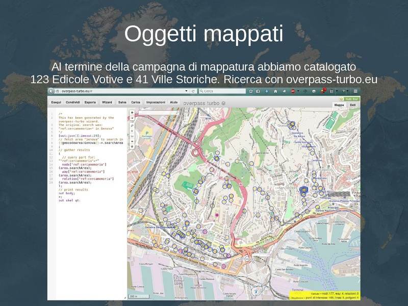Click the geolocate control on the map

(x=132, y=131)
